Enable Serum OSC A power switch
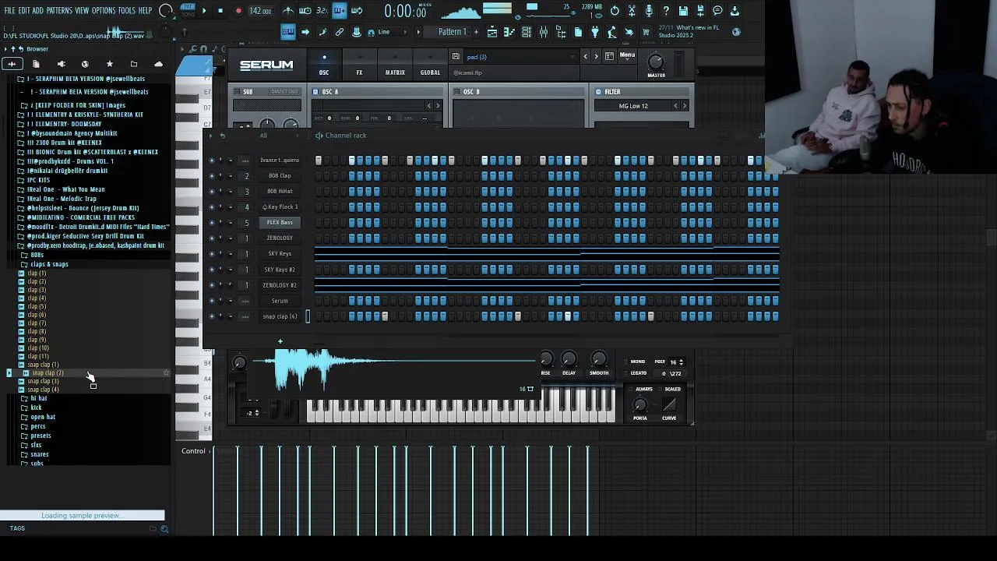 coord(316,92)
